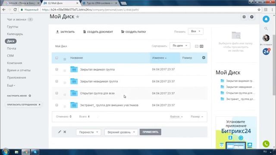Screen dimensions: 276x155
Task: Open CRM in left menu
Action: [10, 56]
